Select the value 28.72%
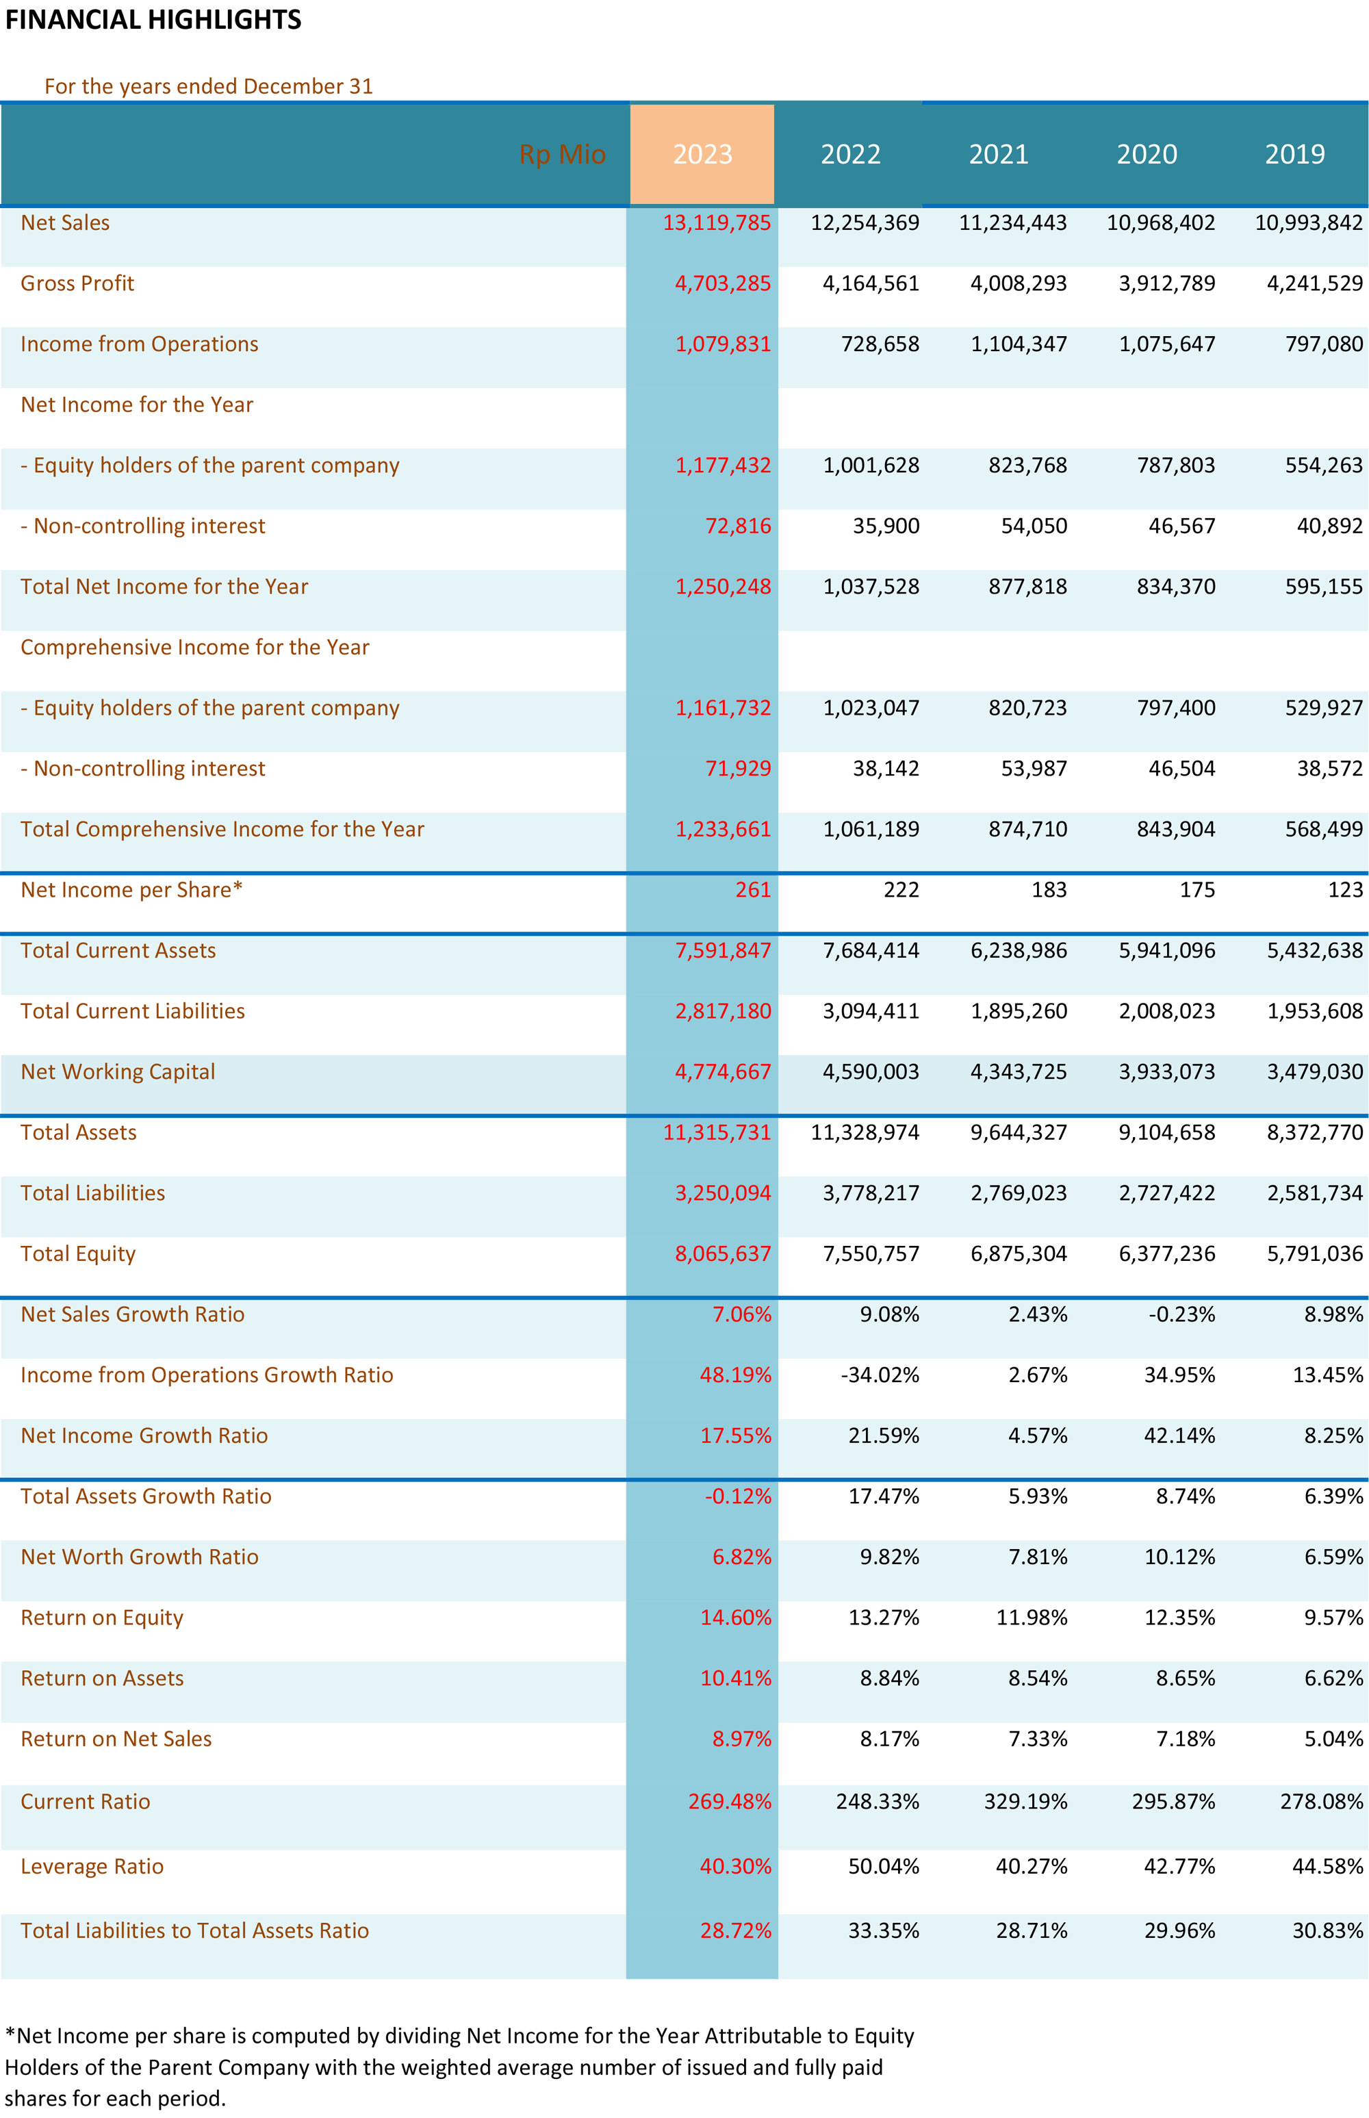Viewport: 1369px width, 2118px height. pos(735,1930)
